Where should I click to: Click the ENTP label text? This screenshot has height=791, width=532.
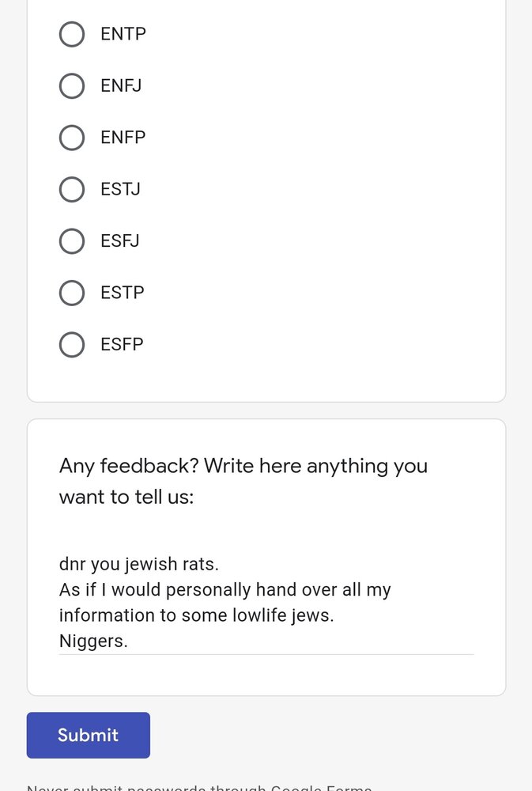click(x=123, y=34)
